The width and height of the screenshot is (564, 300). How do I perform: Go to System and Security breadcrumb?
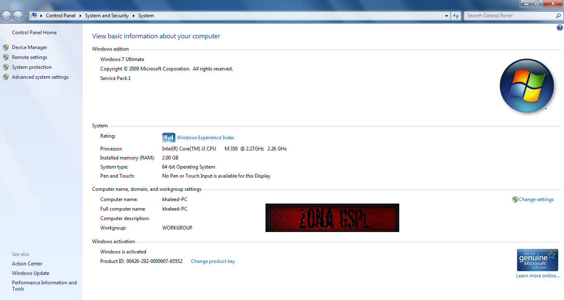(107, 16)
